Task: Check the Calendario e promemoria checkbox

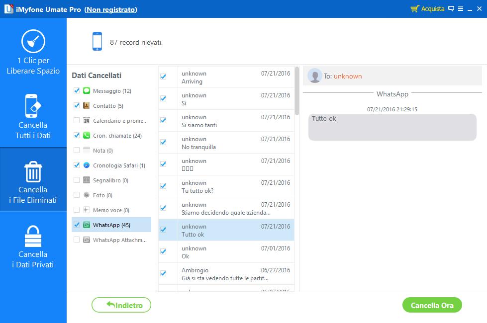Action: point(77,120)
